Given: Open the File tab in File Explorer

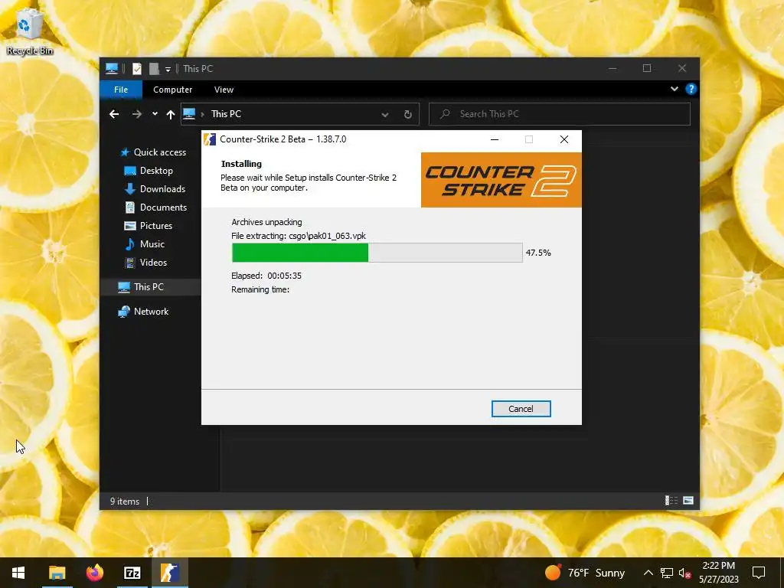Looking at the screenshot, I should tap(121, 90).
